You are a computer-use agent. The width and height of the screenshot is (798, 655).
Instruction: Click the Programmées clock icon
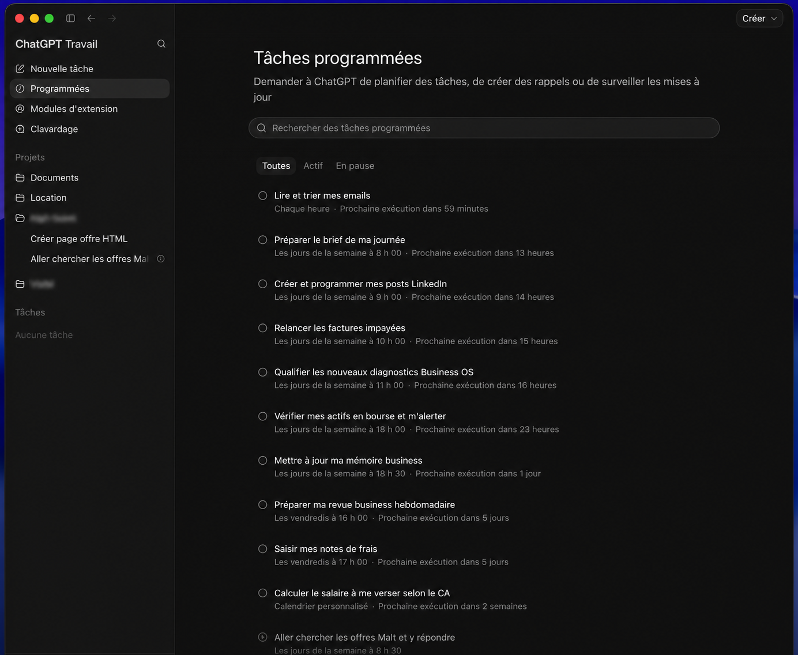(20, 89)
